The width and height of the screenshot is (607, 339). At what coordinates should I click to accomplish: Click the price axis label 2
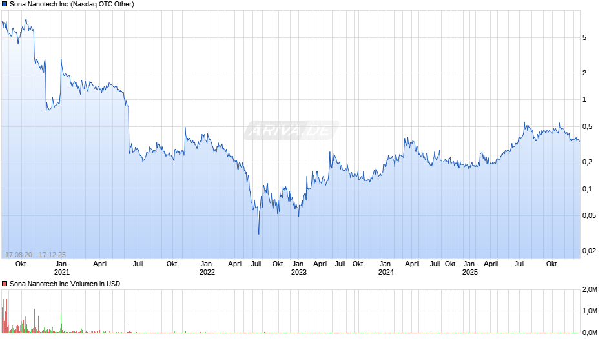[584, 73]
